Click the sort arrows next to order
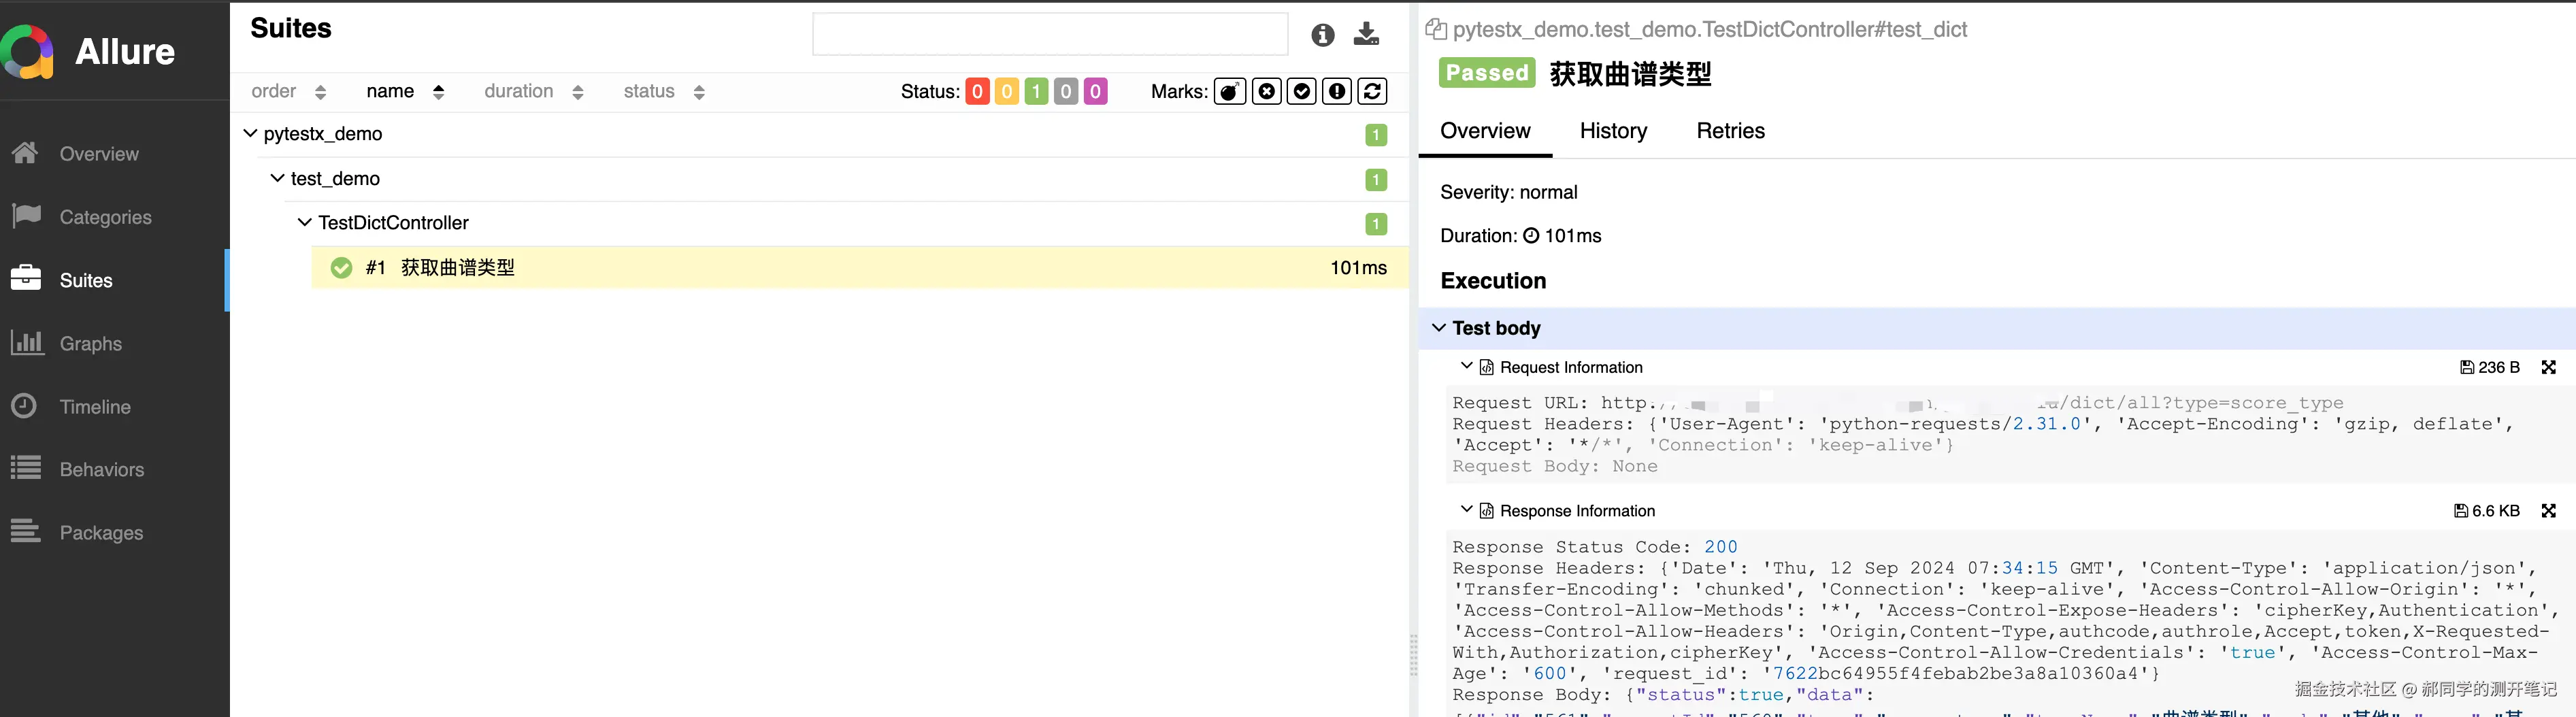The width and height of the screenshot is (2576, 717). pyautogui.click(x=320, y=92)
